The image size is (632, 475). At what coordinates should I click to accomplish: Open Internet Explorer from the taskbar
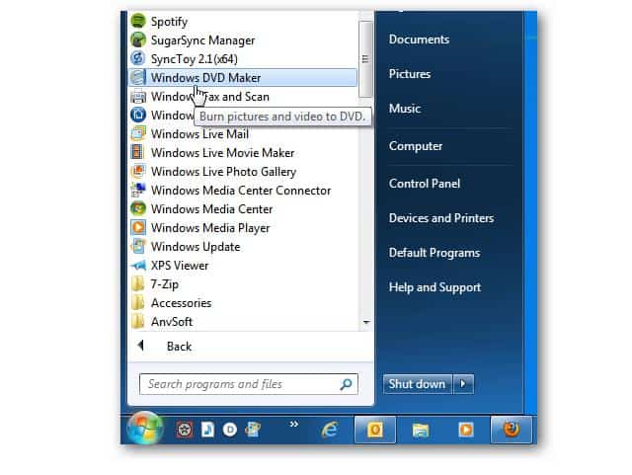[x=328, y=430]
